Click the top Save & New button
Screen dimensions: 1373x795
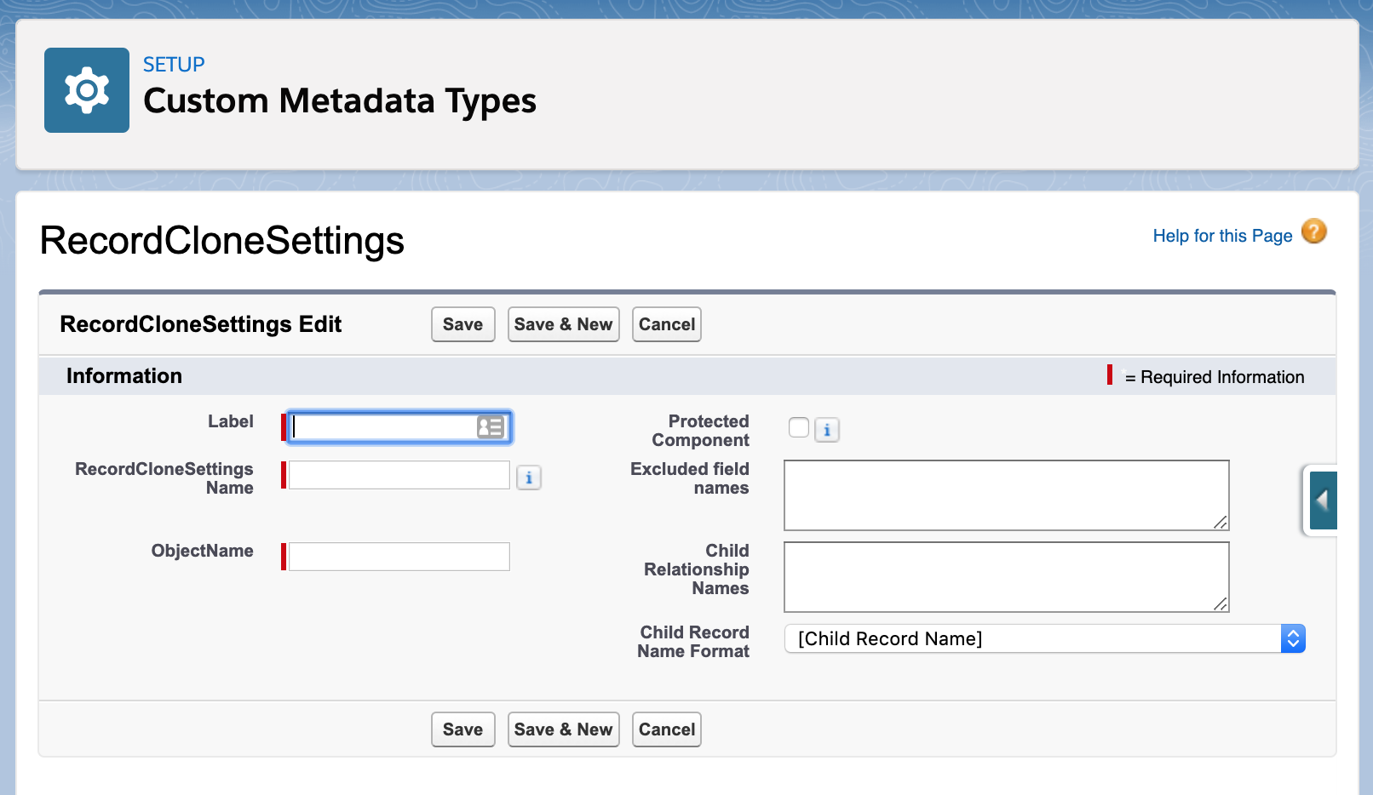click(x=563, y=324)
